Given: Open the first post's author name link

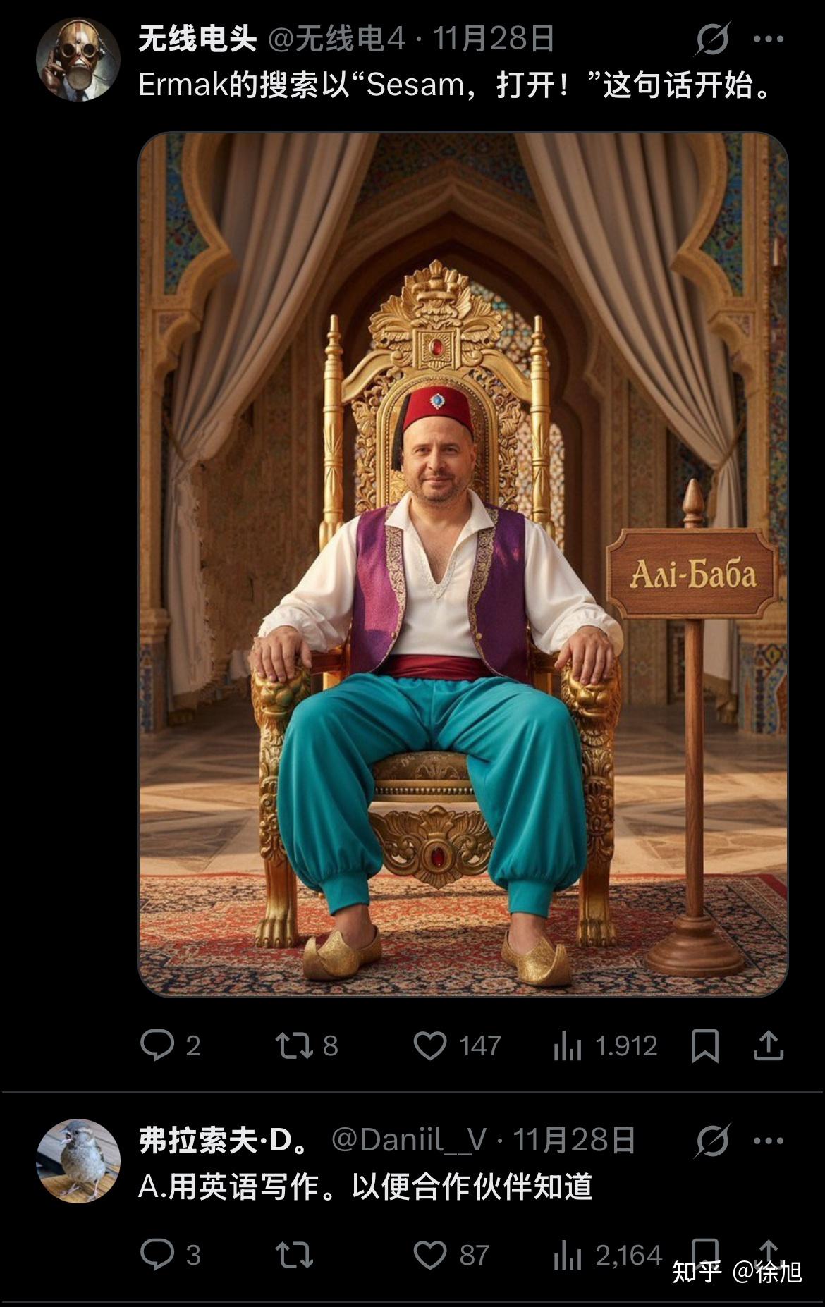Looking at the screenshot, I should click(197, 39).
